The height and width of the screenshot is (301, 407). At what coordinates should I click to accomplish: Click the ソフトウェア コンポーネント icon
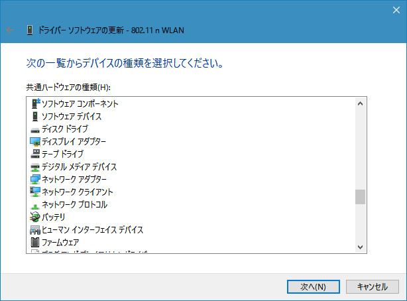point(35,103)
